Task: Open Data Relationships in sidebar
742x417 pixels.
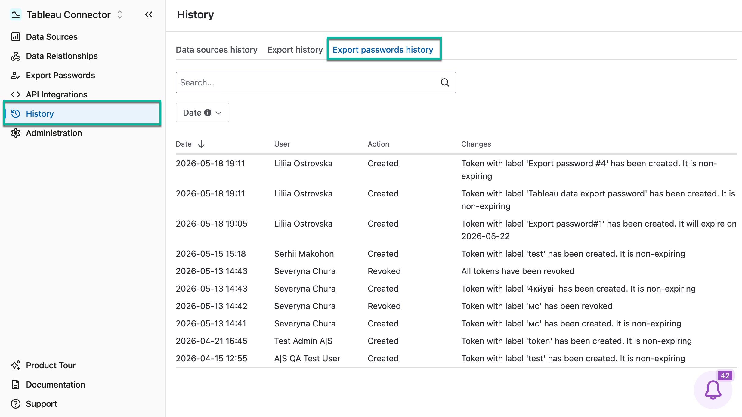Action: [62, 56]
